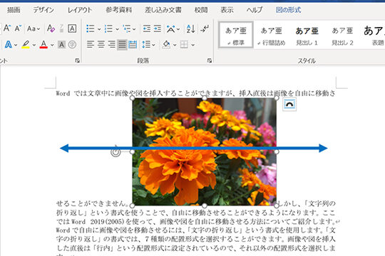Switch to the 表示 tab
This screenshot has width=385, height=256.
click(x=227, y=10)
